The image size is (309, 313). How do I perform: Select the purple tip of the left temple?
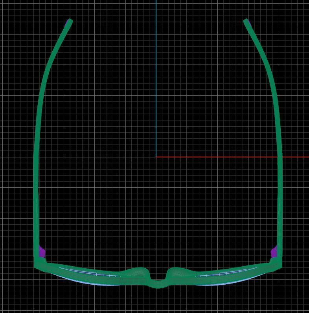click(66, 24)
